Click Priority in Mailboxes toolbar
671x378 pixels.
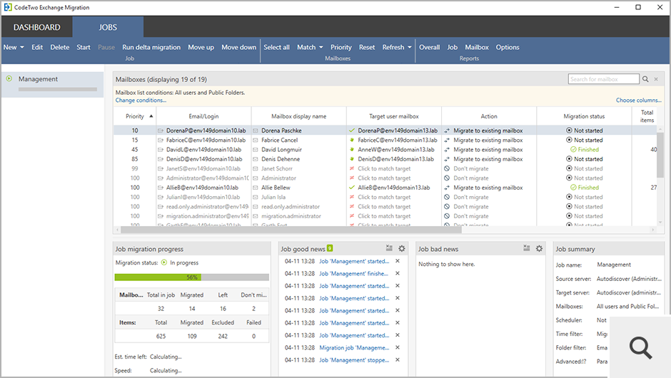[340, 47]
